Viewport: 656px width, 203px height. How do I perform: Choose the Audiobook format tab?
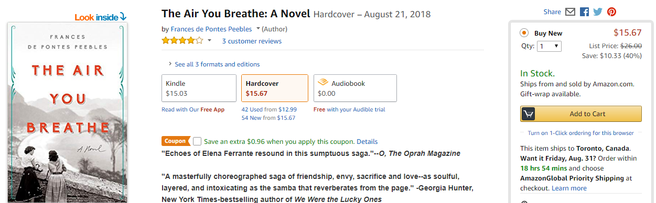click(x=355, y=88)
